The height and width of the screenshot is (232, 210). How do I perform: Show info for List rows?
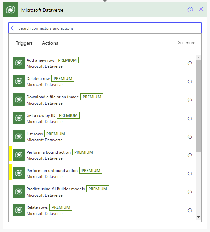tap(190, 137)
